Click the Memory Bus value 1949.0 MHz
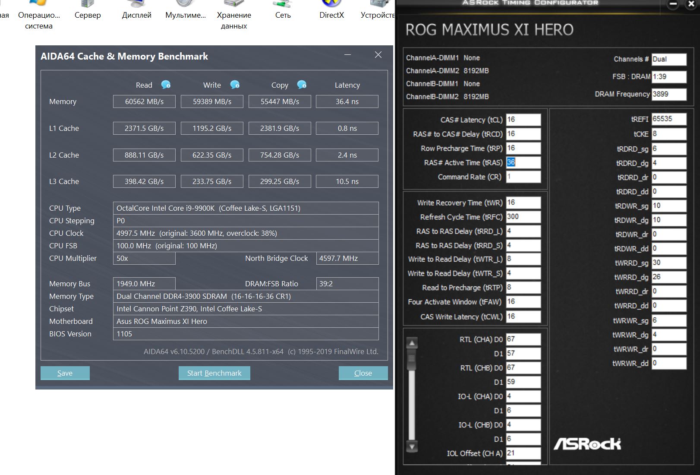Viewport: 700px width, 475px height. [144, 284]
